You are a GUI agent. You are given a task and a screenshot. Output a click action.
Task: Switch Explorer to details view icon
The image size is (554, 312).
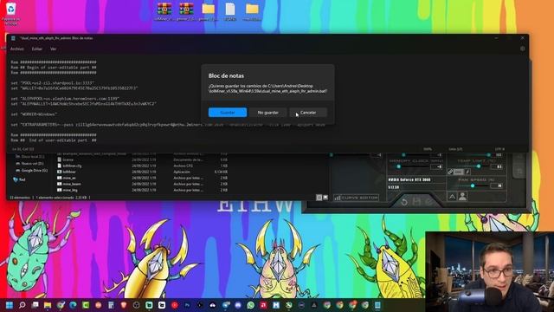319,198
